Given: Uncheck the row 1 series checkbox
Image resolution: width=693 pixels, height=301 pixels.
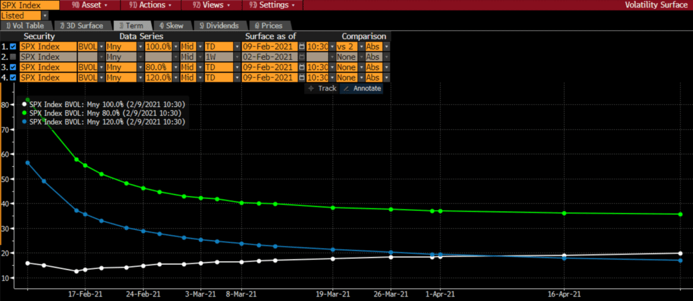Looking at the screenshot, I should [x=14, y=47].
